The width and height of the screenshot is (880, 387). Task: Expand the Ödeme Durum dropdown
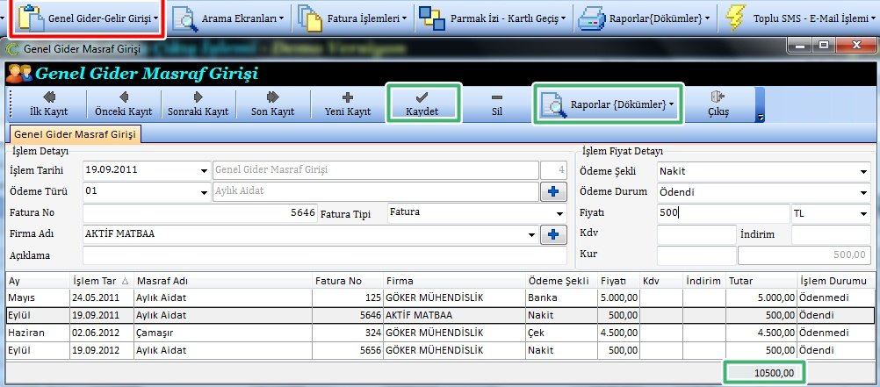click(x=862, y=192)
